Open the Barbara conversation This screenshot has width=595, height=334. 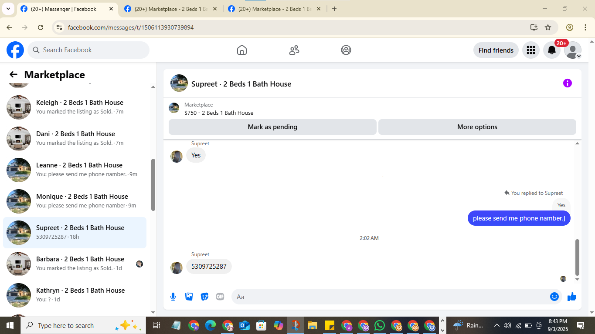tap(75, 264)
